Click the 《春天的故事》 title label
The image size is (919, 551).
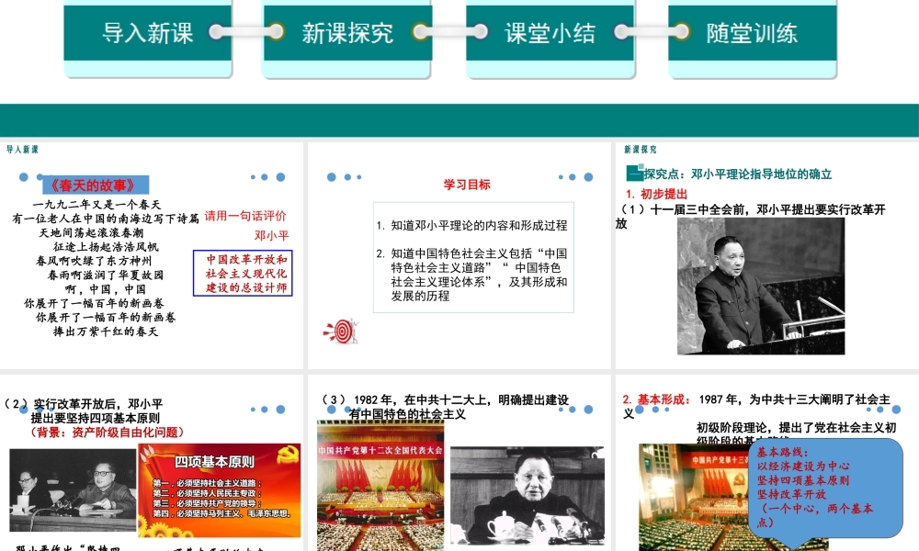click(x=96, y=185)
